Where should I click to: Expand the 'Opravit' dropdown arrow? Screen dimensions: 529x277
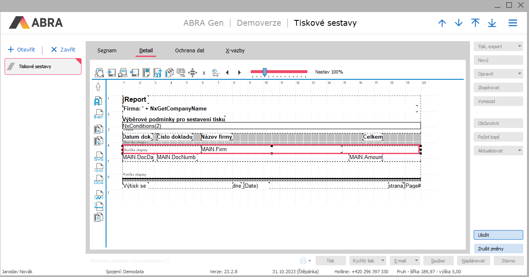pos(519,74)
